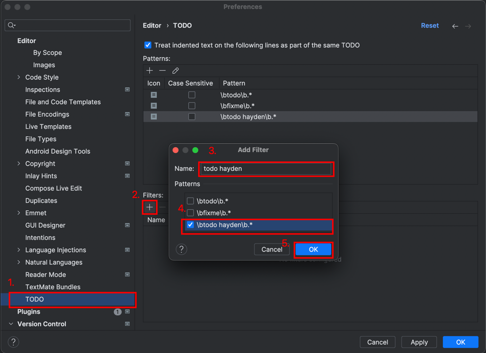Open the Live Templates settings page

pos(48,126)
